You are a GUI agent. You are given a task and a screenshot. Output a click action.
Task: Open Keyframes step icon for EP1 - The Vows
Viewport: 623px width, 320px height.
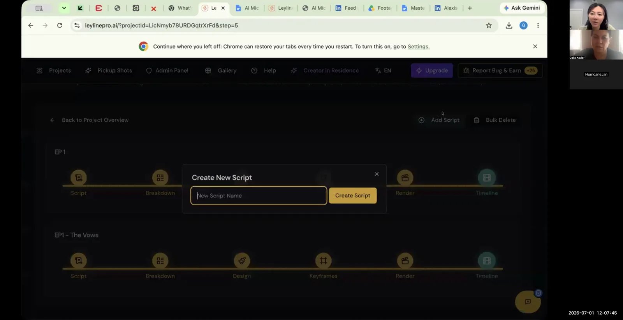323,261
